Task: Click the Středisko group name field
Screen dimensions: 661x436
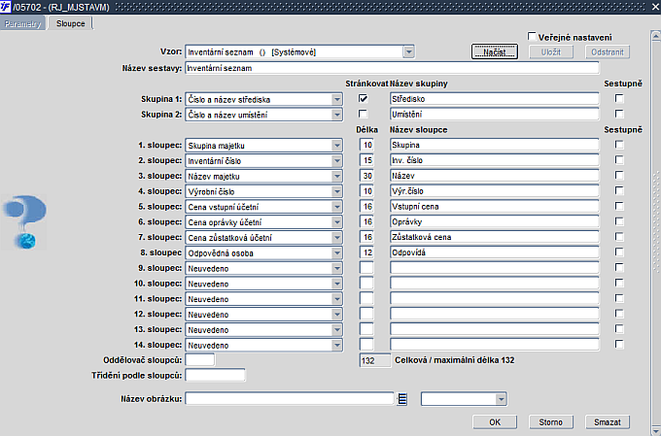Action: coord(494,99)
